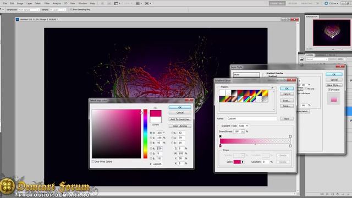Open the Sample layers dropdown
Screen dimensions: 352x198
click(x=58, y=10)
